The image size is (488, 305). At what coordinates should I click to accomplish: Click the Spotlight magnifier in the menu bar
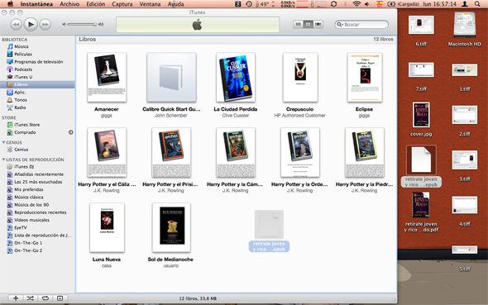(477, 4)
